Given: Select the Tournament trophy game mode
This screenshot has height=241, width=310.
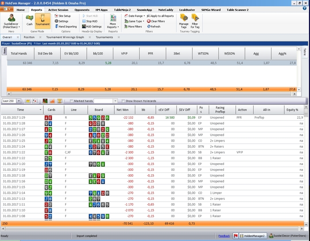Looking at the screenshot, I should [x=43, y=20].
